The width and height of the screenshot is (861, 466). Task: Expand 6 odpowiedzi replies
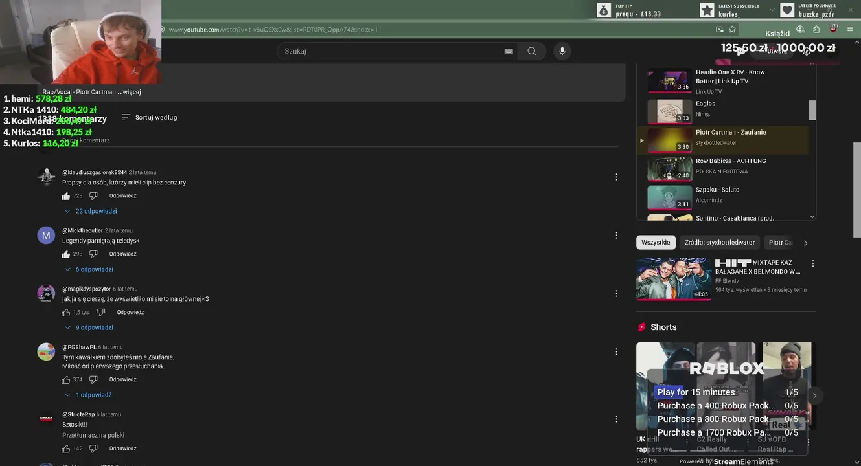click(89, 269)
